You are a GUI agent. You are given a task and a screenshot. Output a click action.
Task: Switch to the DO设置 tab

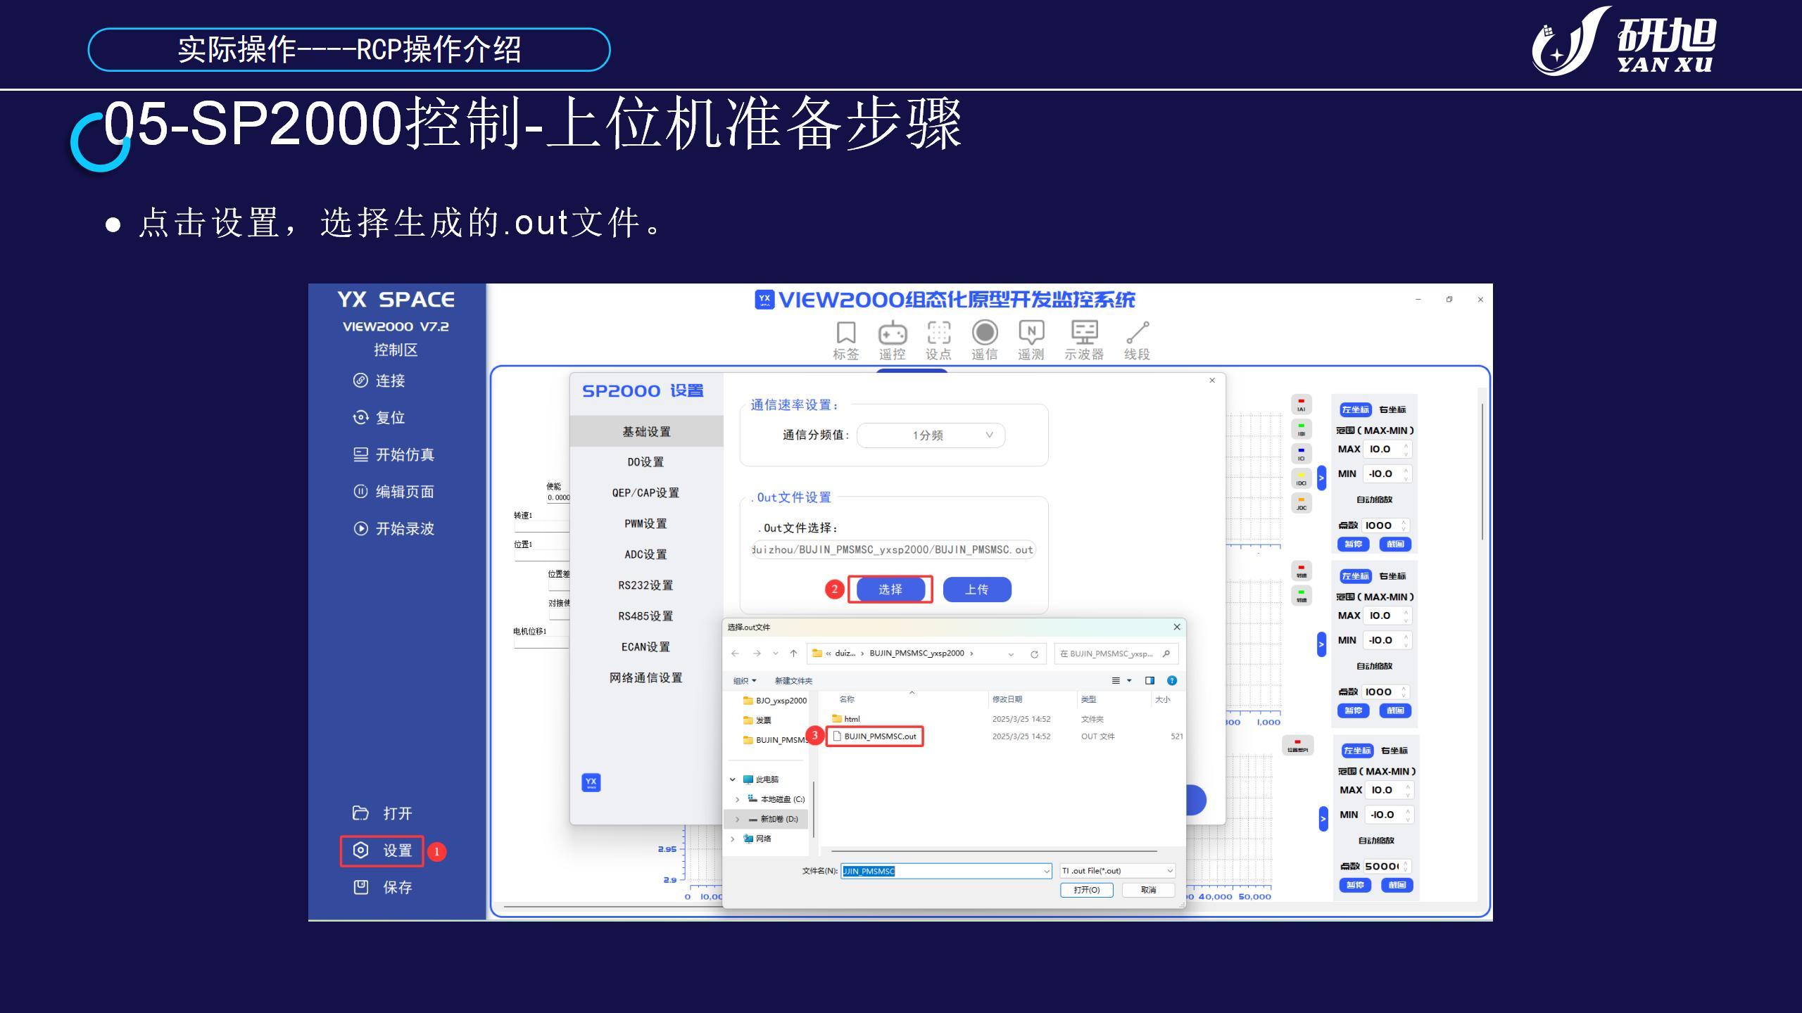coord(646,462)
